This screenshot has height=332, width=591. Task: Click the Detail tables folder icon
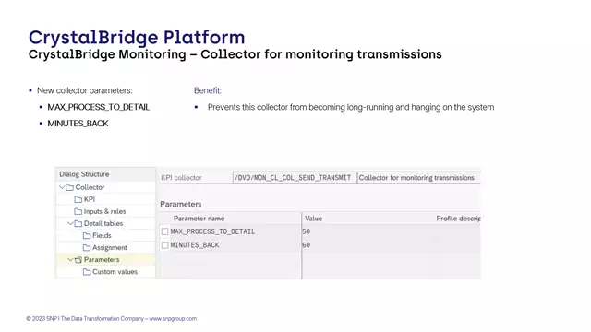[78, 223]
